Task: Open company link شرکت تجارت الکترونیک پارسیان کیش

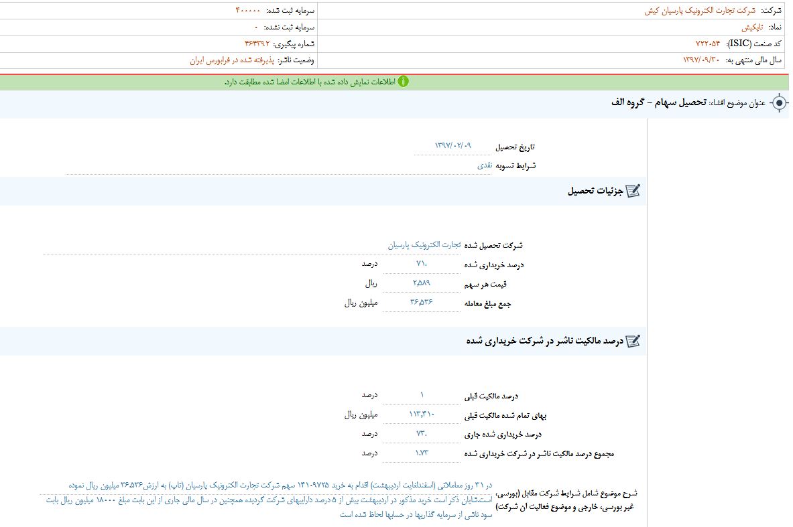Action: tap(700, 11)
